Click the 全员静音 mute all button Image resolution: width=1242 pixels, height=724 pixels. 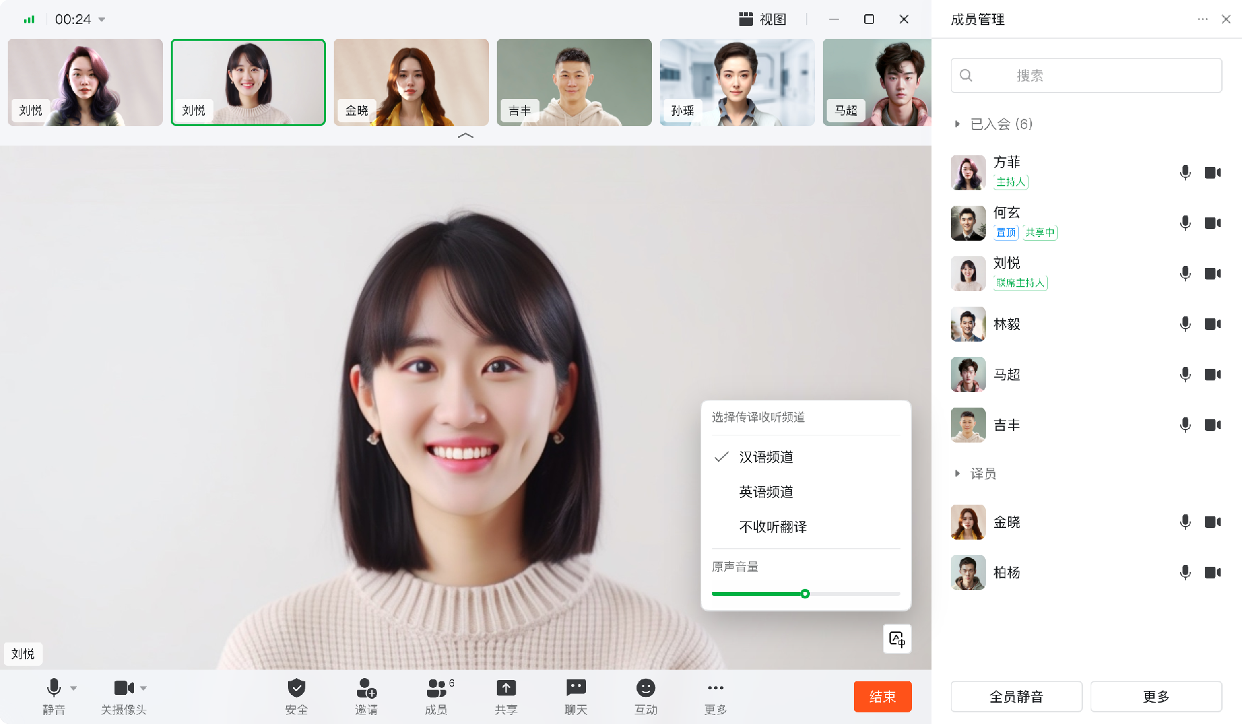click(x=1016, y=697)
